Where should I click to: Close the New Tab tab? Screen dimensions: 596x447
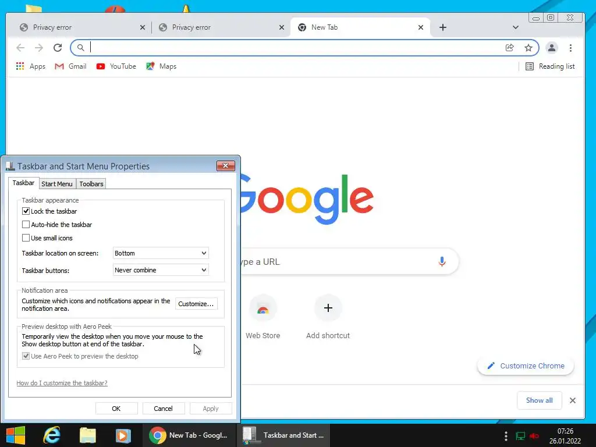click(x=421, y=27)
